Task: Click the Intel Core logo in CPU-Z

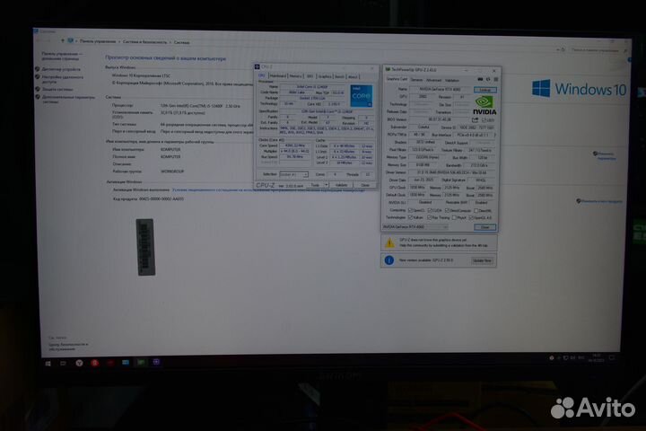Action: [x=361, y=96]
